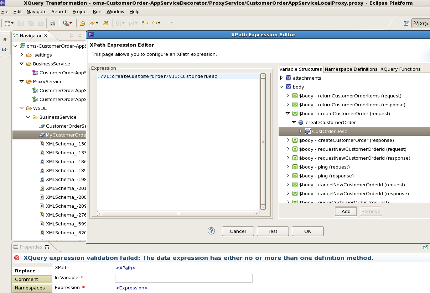Click the <XPath> link

coord(126,268)
